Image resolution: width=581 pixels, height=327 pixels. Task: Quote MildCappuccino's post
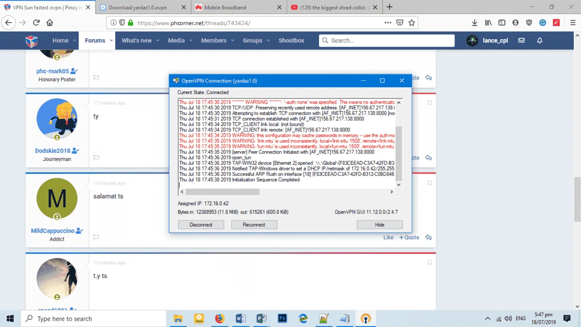coord(409,237)
